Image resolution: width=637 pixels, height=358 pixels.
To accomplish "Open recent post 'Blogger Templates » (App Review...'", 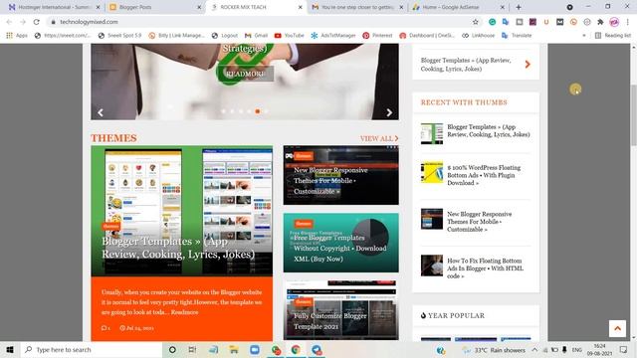I will coord(489,130).
